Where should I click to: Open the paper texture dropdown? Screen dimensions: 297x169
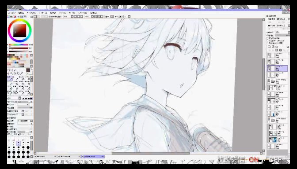tap(283, 19)
